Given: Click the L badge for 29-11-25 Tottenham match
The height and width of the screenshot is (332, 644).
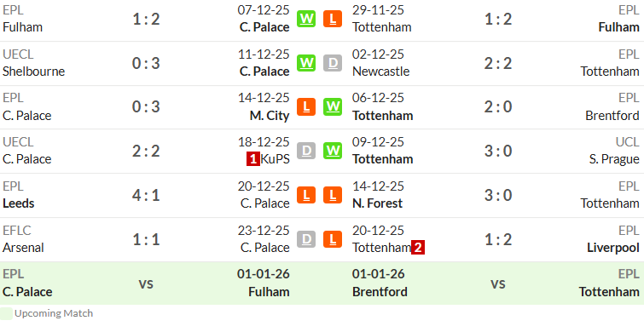Looking at the screenshot, I should tap(333, 19).
